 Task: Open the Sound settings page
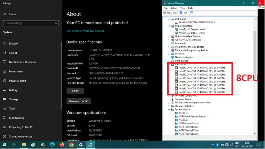click(x=13, y=53)
